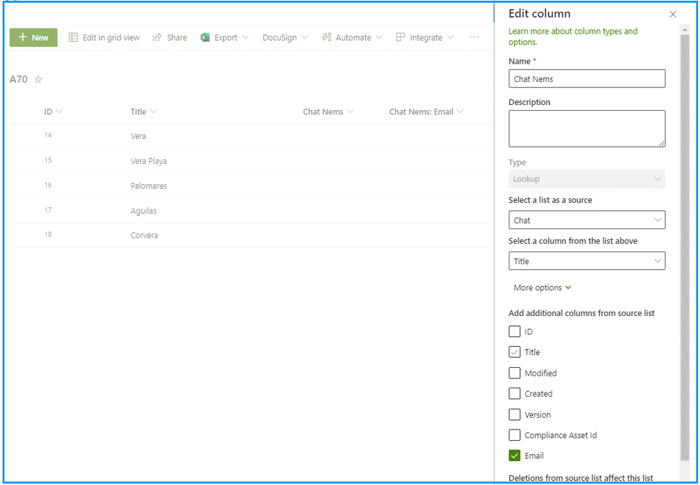The image size is (700, 485).
Task: Favorite the A70 list star
Action: (39, 79)
